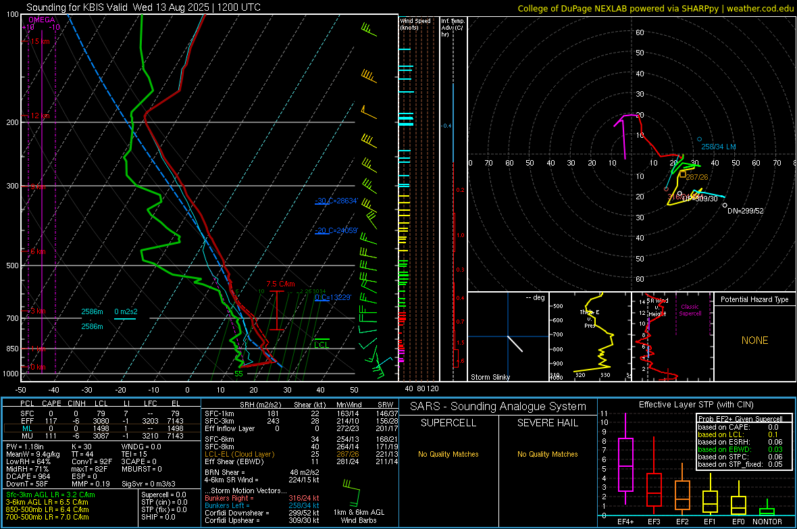This screenshot has width=797, height=529.
Task: Click the white DN circle marker on hodograph
Action: click(x=725, y=205)
